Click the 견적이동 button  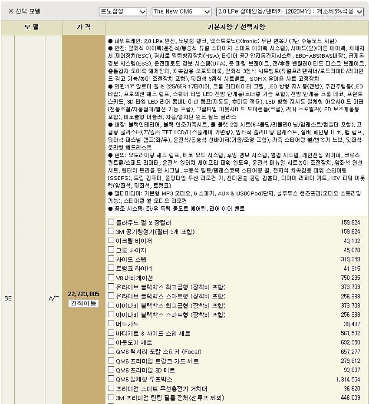click(x=84, y=303)
